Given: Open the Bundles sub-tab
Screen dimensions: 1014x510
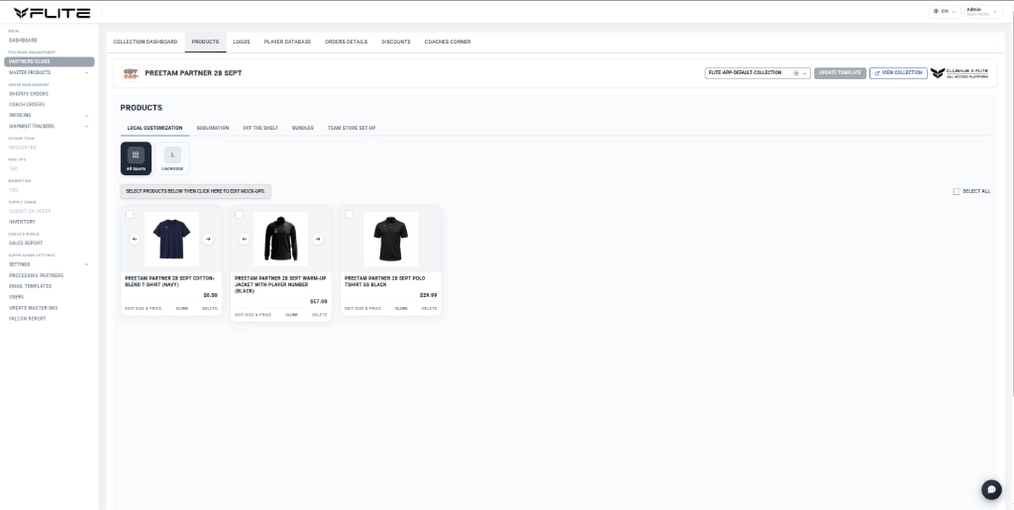Looking at the screenshot, I should coord(303,128).
